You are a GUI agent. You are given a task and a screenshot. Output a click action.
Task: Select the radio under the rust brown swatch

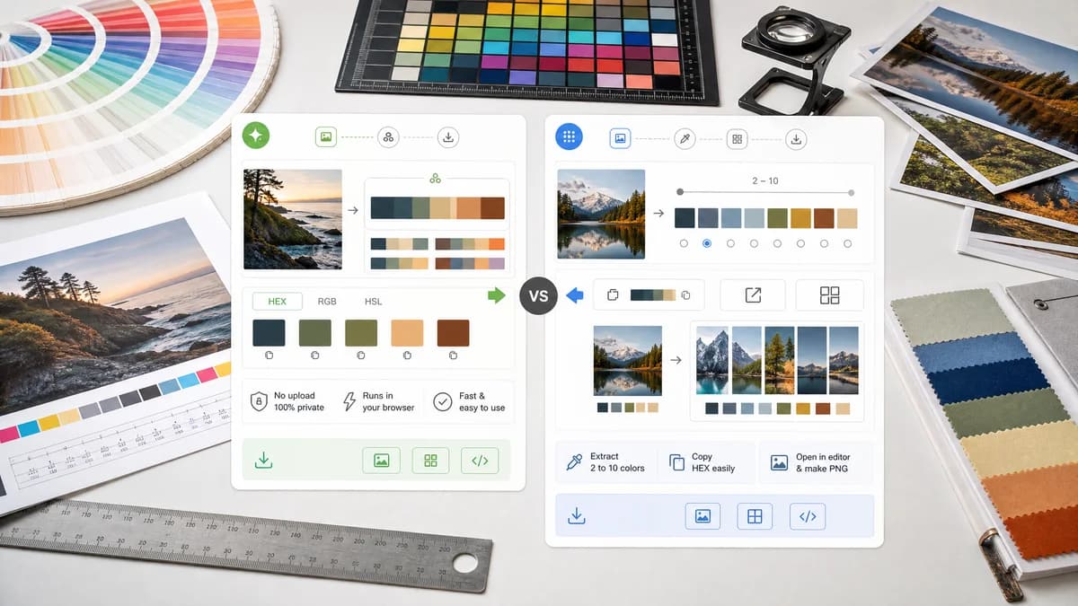click(824, 243)
